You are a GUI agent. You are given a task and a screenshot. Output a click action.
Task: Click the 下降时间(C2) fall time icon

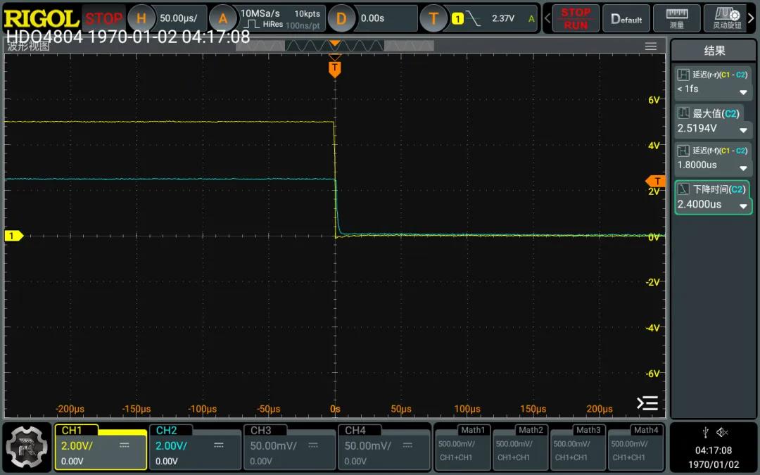point(683,189)
